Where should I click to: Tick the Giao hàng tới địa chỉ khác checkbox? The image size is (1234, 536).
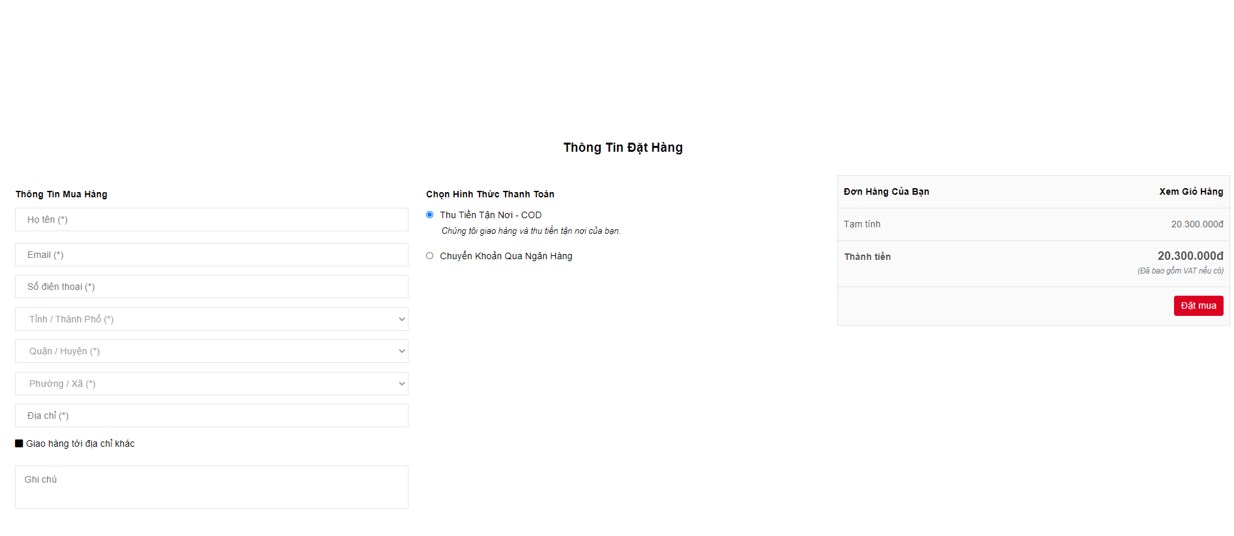19,444
